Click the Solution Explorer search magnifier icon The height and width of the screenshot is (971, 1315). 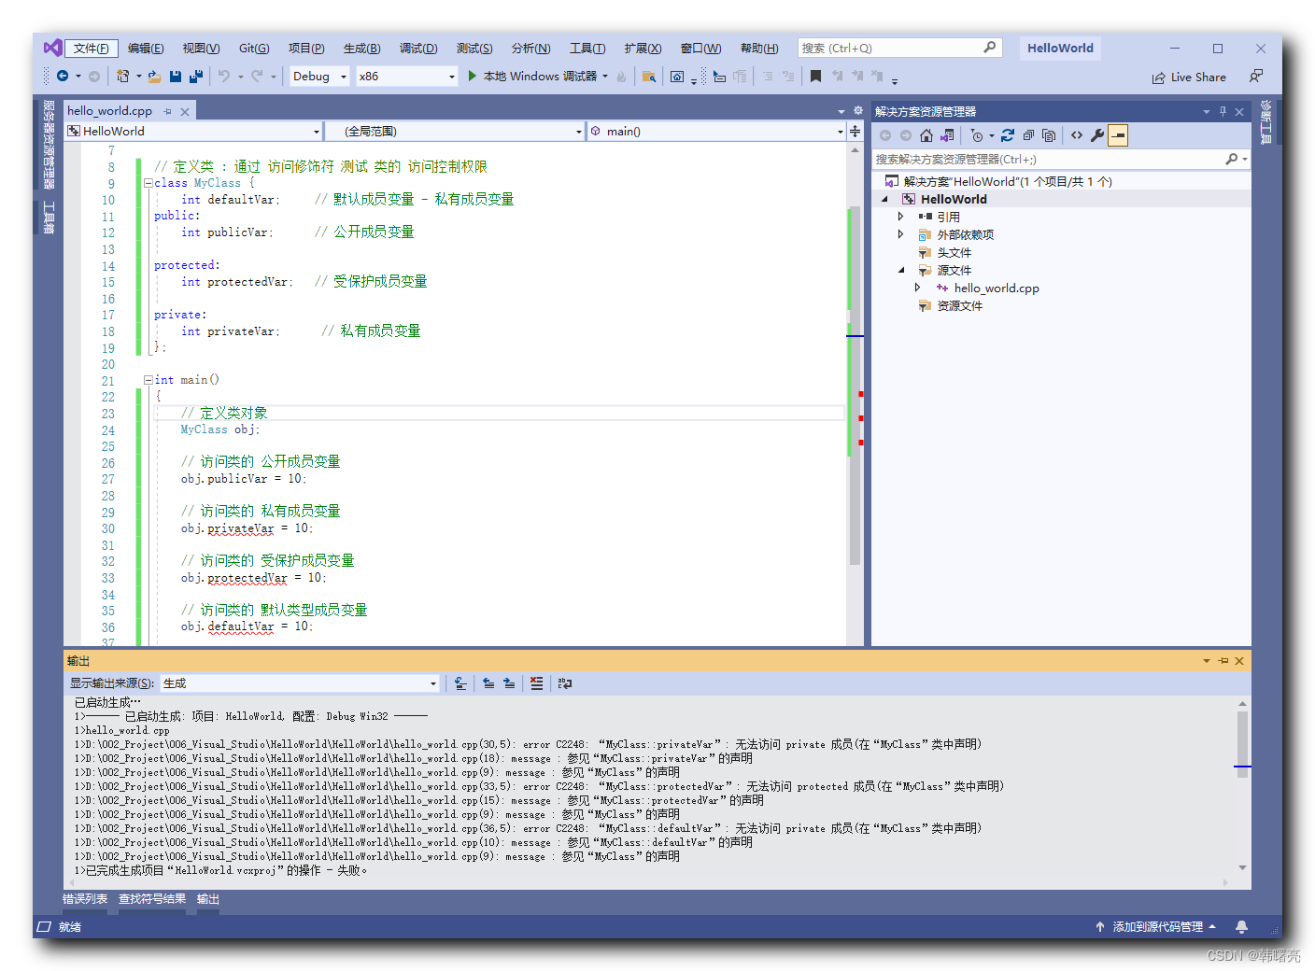1232,160
